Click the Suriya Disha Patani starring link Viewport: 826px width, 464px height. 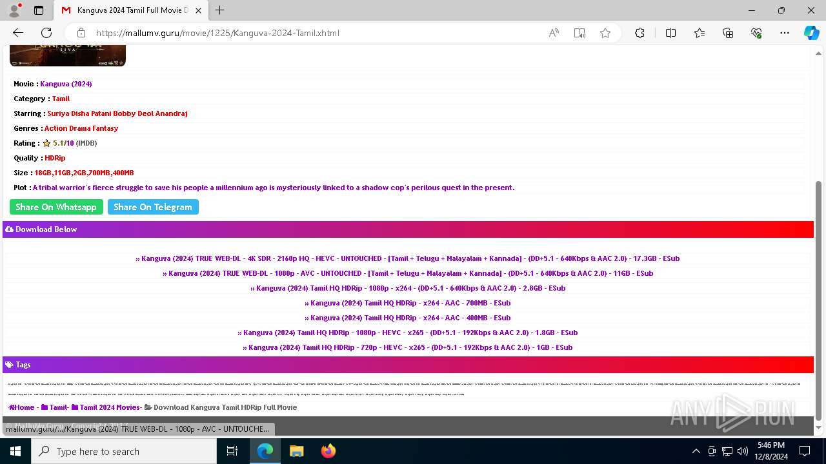117,113
